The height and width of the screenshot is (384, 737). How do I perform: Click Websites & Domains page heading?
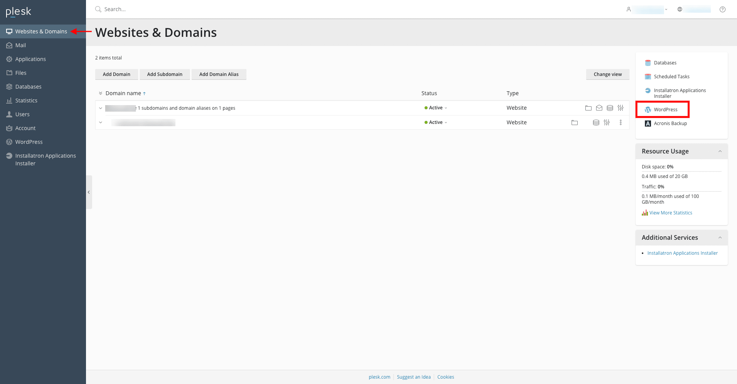tap(156, 33)
